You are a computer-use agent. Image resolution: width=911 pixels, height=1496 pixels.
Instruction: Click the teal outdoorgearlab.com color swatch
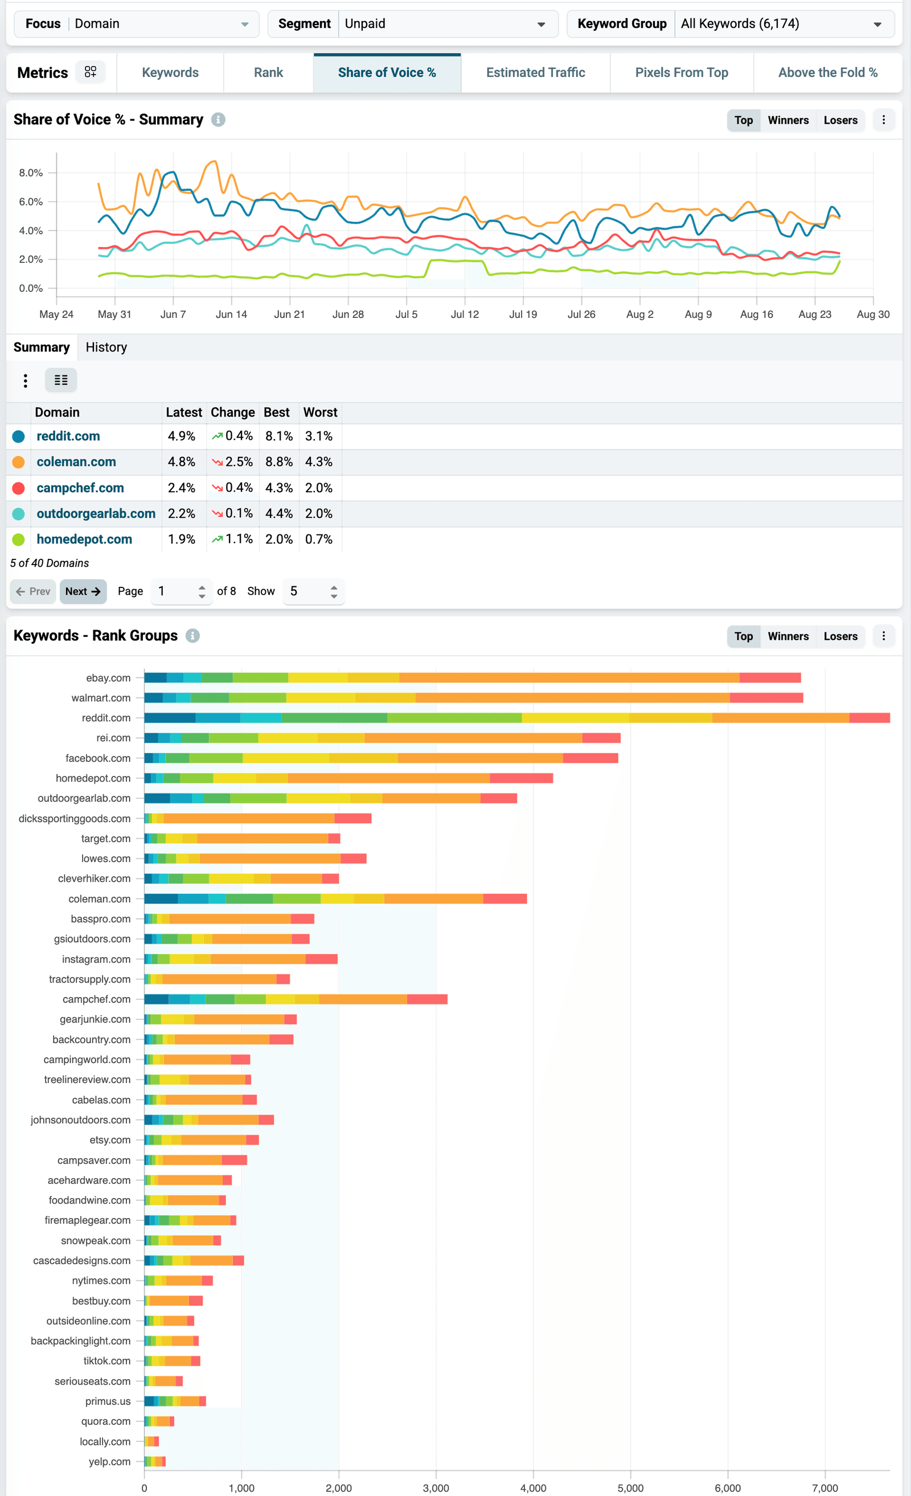coord(18,514)
